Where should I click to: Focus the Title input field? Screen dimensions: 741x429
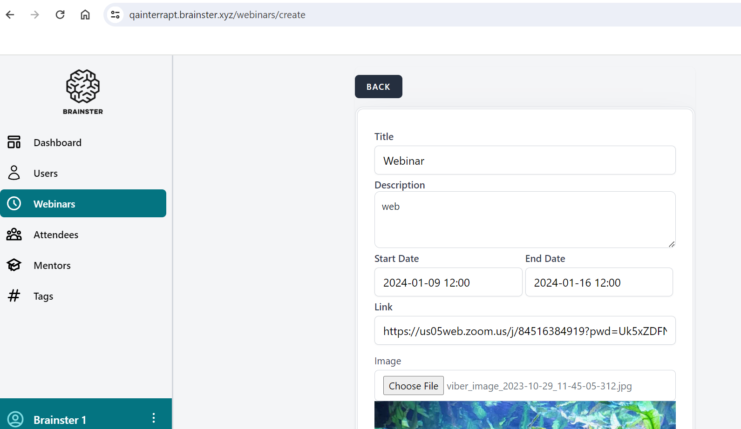click(524, 161)
